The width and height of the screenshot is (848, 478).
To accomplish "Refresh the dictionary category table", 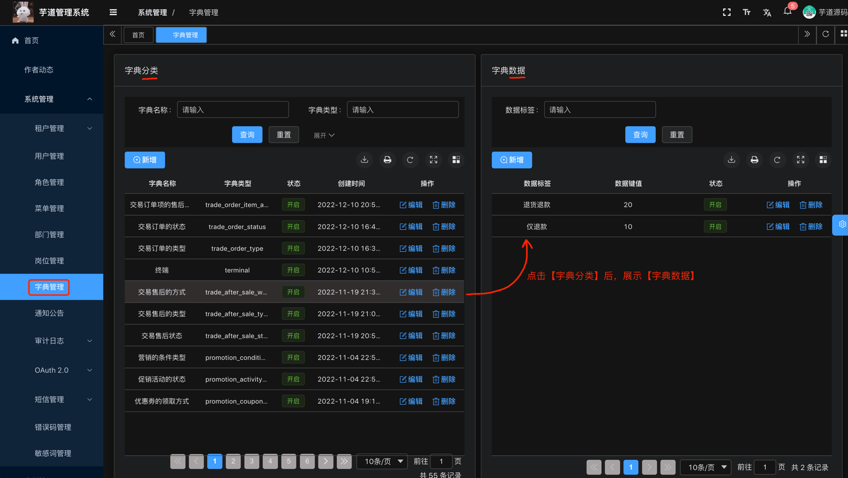I will [x=410, y=160].
